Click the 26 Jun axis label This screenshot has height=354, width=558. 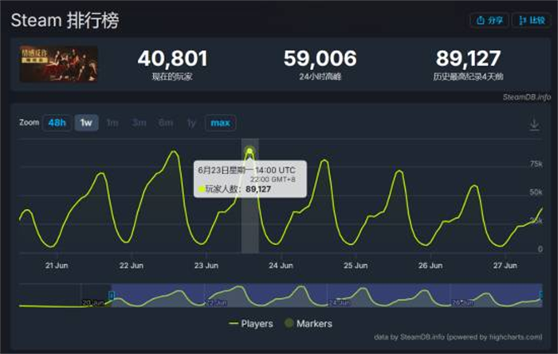[x=430, y=266]
